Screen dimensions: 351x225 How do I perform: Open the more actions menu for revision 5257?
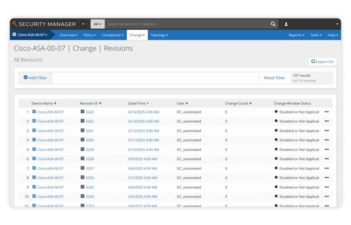click(x=327, y=168)
